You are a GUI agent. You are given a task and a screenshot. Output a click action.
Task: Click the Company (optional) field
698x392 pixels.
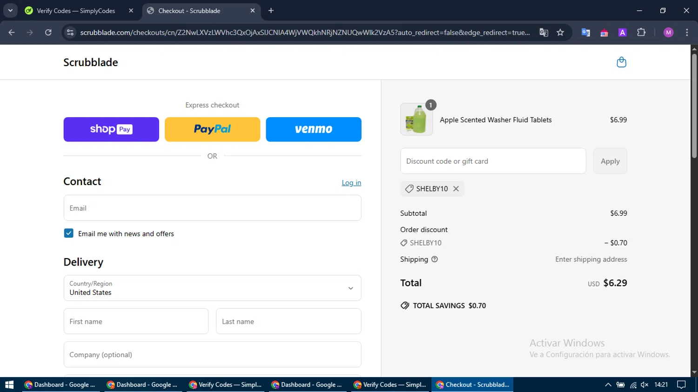click(x=212, y=354)
